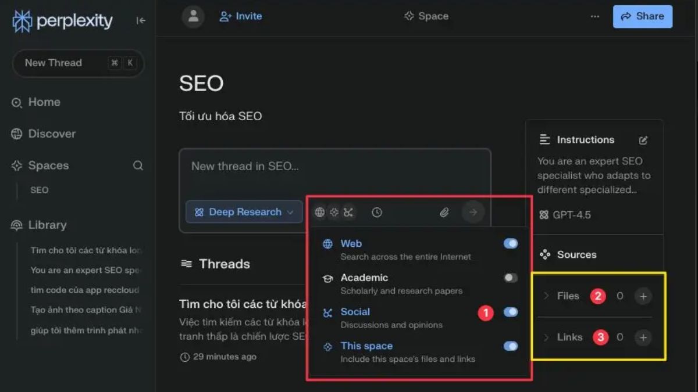Go to Home in sidebar
Image resolution: width=698 pixels, height=392 pixels.
pyautogui.click(x=36, y=102)
